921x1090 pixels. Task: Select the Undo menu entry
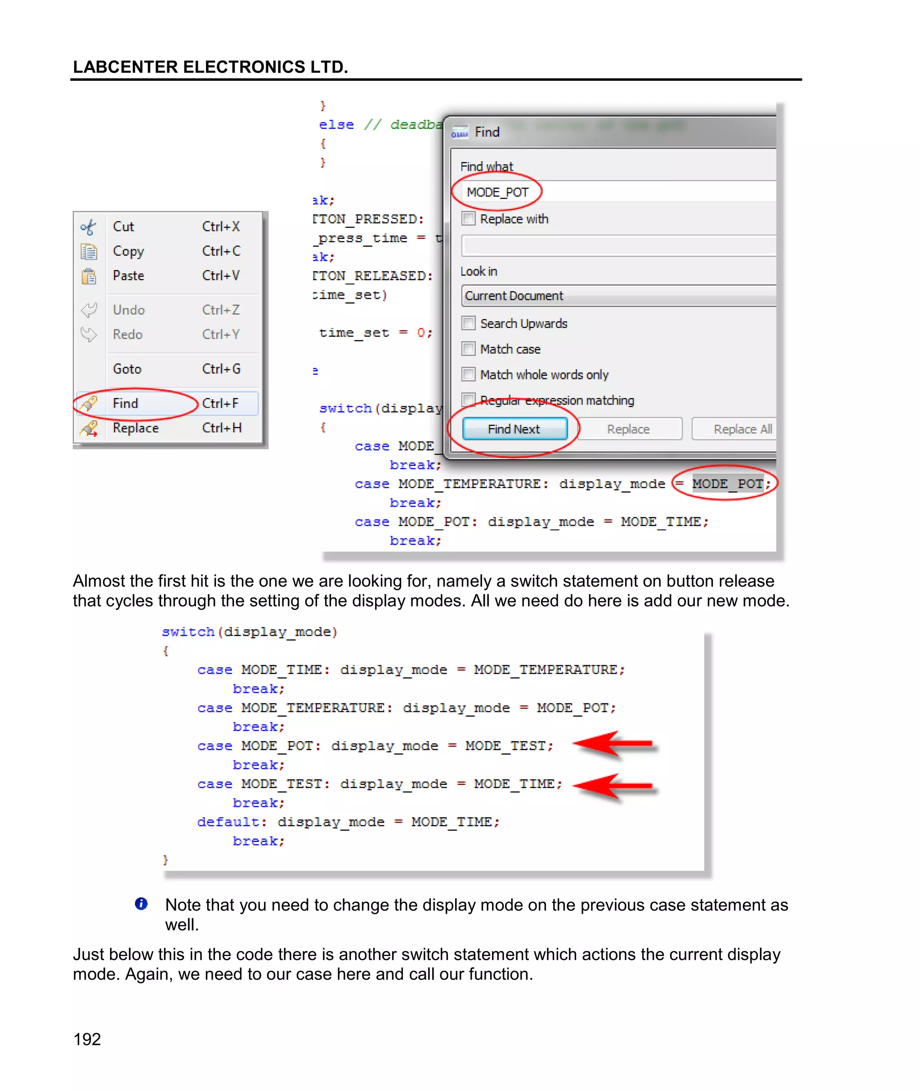(x=168, y=310)
